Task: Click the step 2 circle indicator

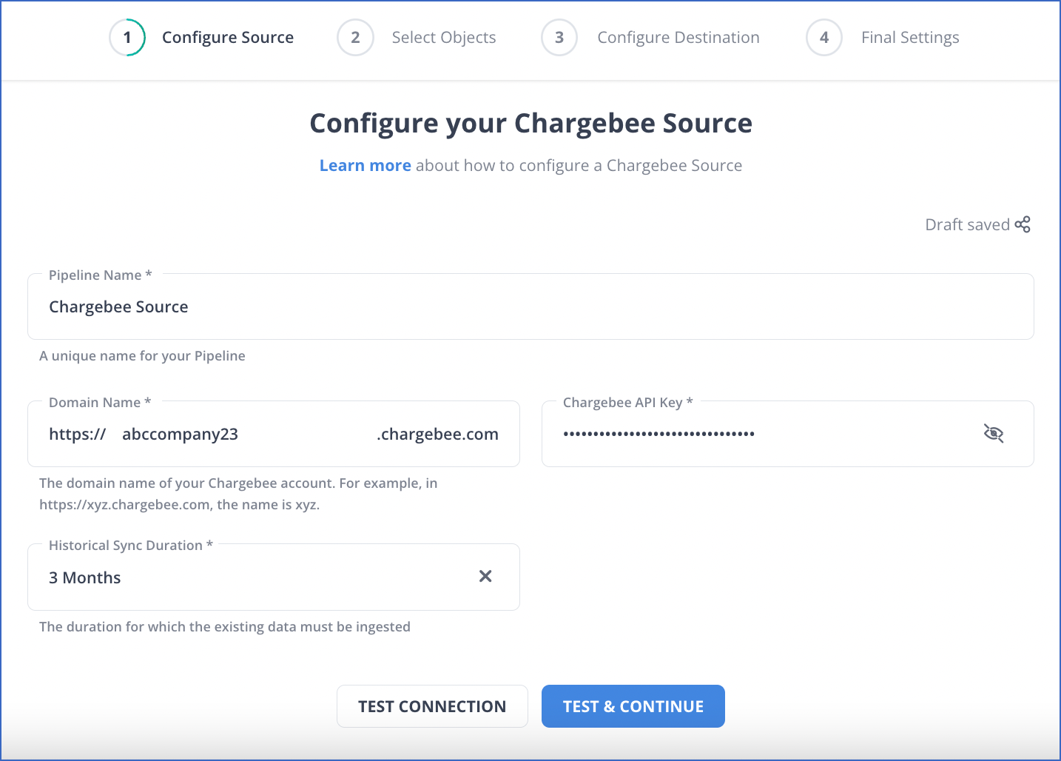Action: point(355,37)
